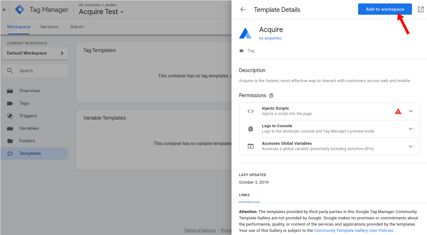Switch to the Admin tab
This screenshot has width=427, height=235.
77,27
